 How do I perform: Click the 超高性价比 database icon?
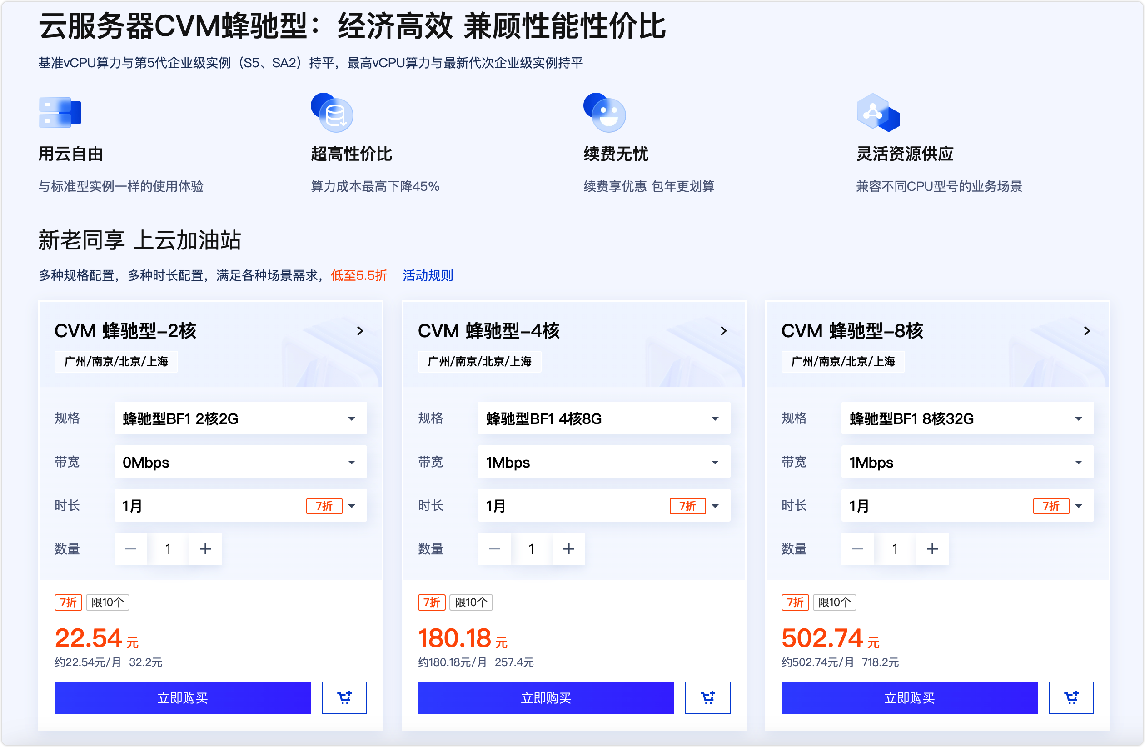(332, 113)
